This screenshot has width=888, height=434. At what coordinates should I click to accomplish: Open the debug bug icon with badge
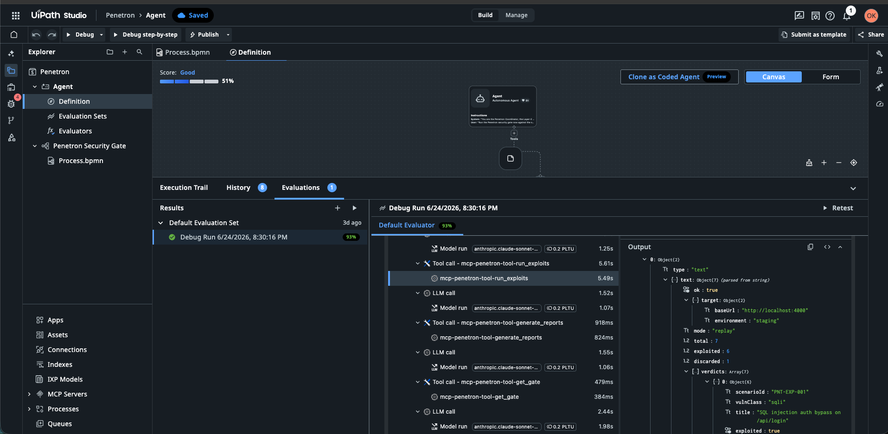[x=11, y=104]
